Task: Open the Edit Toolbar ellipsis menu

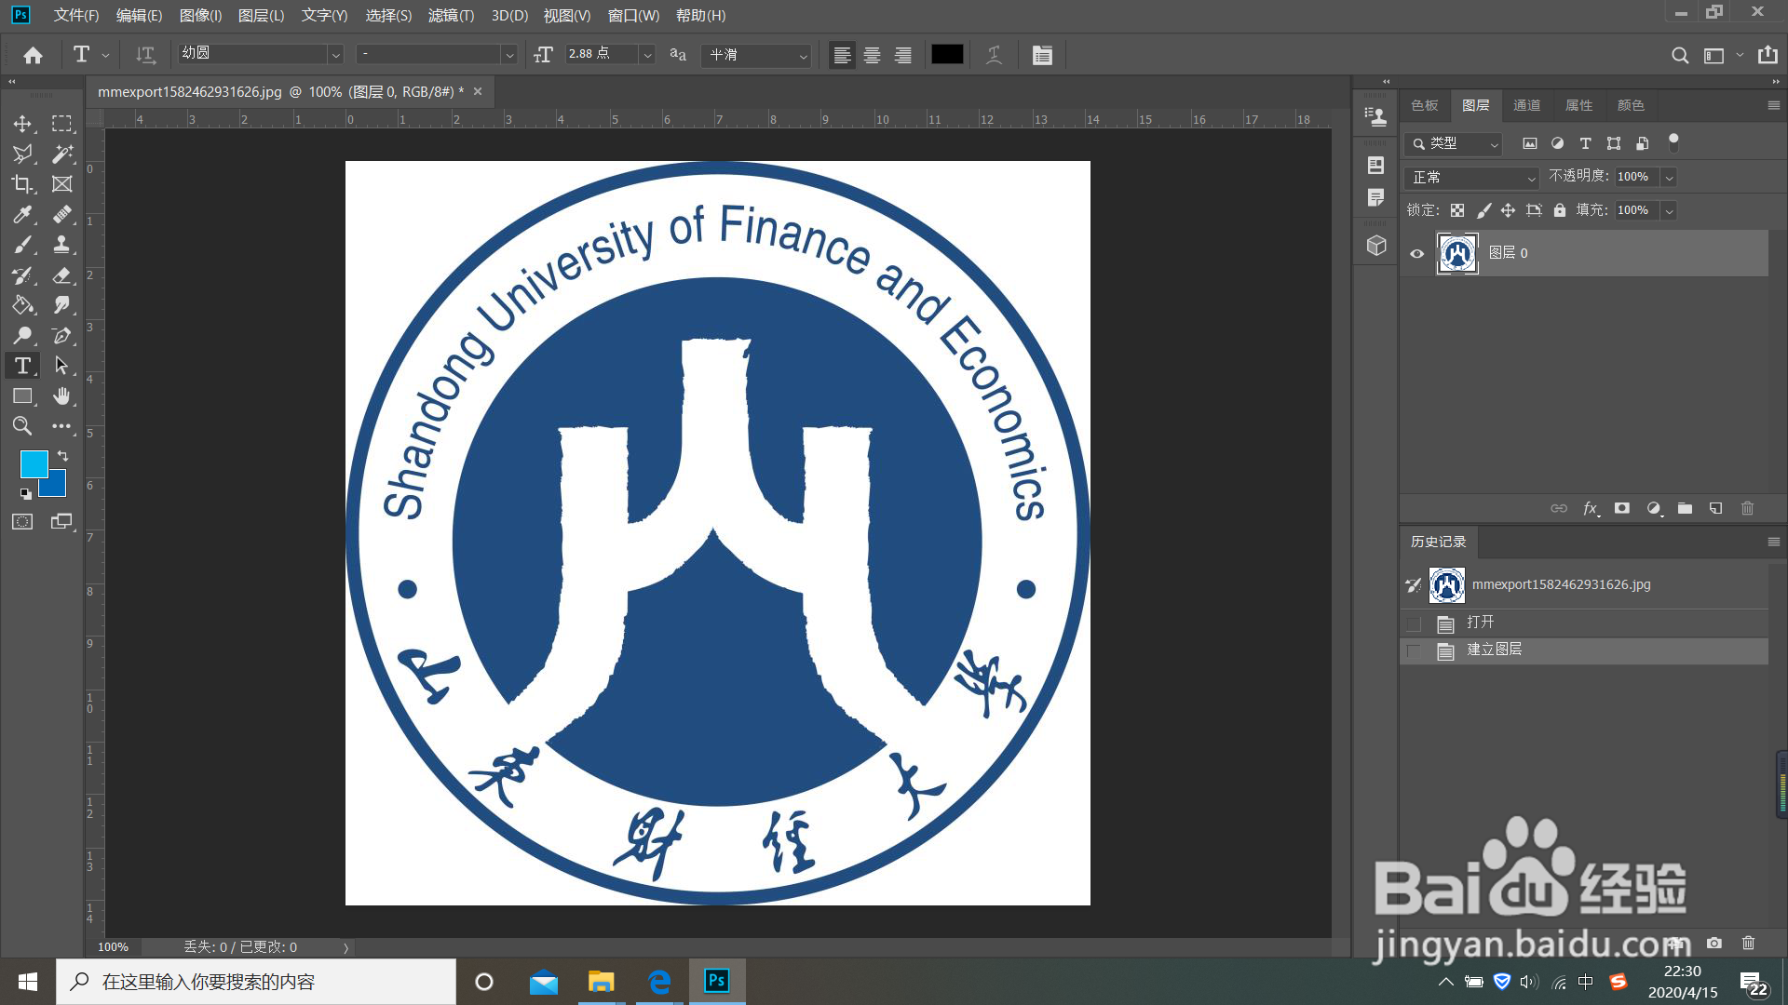Action: pos(61,426)
